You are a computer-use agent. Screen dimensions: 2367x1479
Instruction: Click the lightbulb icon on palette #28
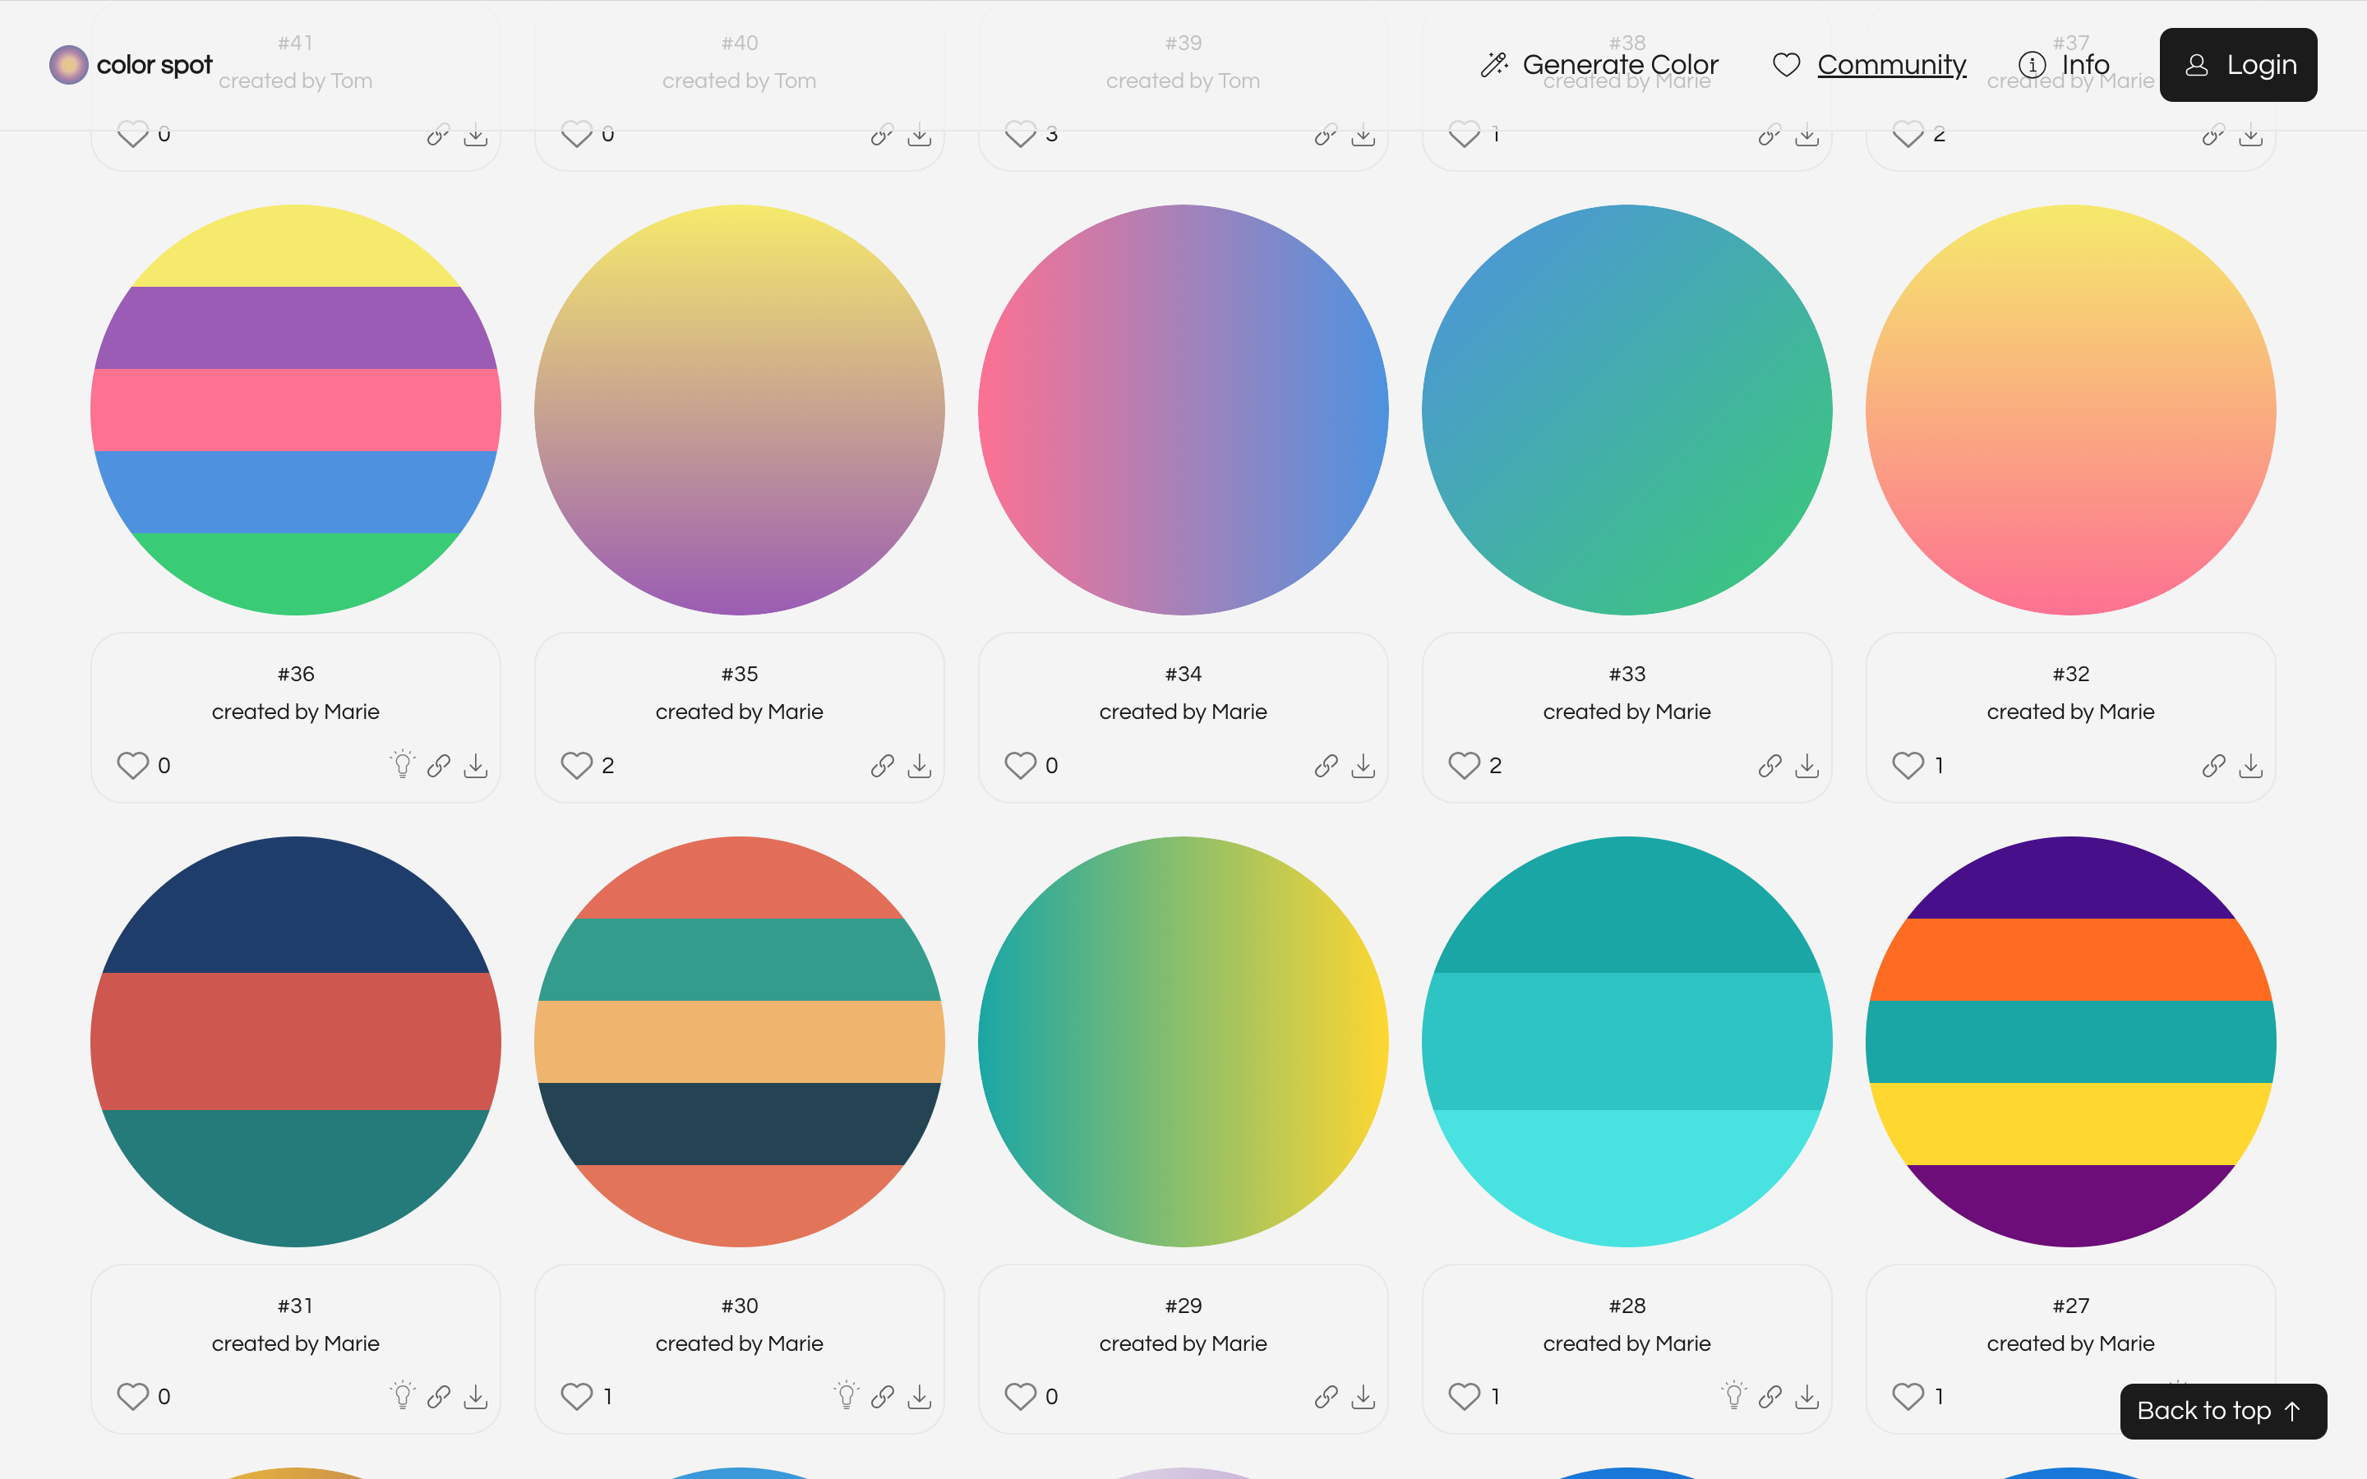1733,1396
